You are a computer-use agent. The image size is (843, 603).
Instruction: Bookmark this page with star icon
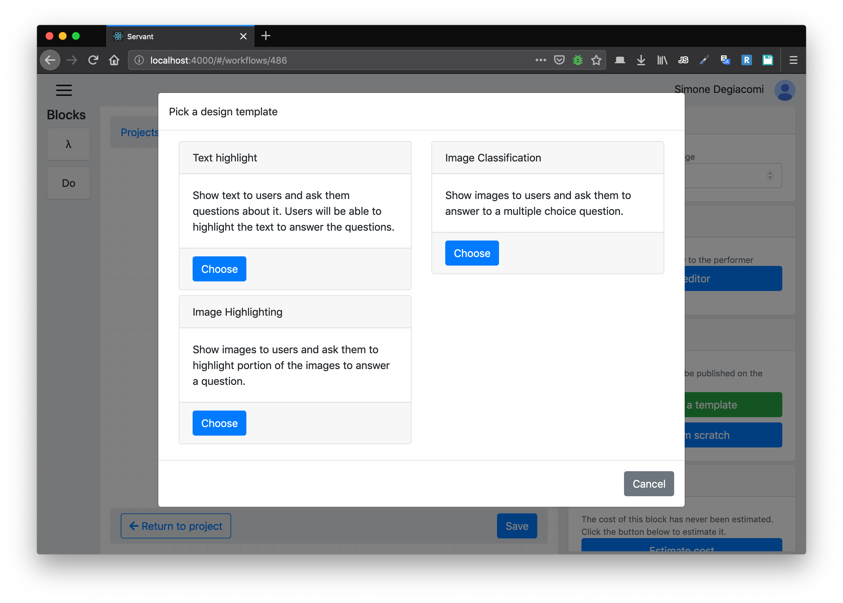[x=596, y=60]
